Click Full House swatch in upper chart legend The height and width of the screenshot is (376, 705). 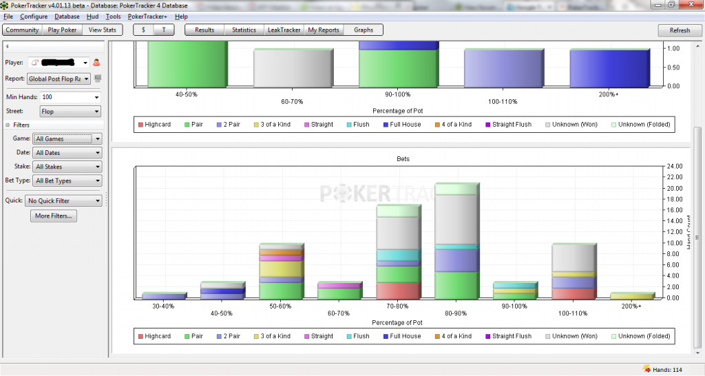click(x=386, y=125)
